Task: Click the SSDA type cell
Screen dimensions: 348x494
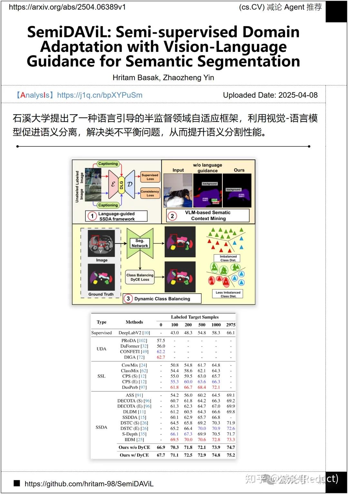Action: (x=101, y=427)
